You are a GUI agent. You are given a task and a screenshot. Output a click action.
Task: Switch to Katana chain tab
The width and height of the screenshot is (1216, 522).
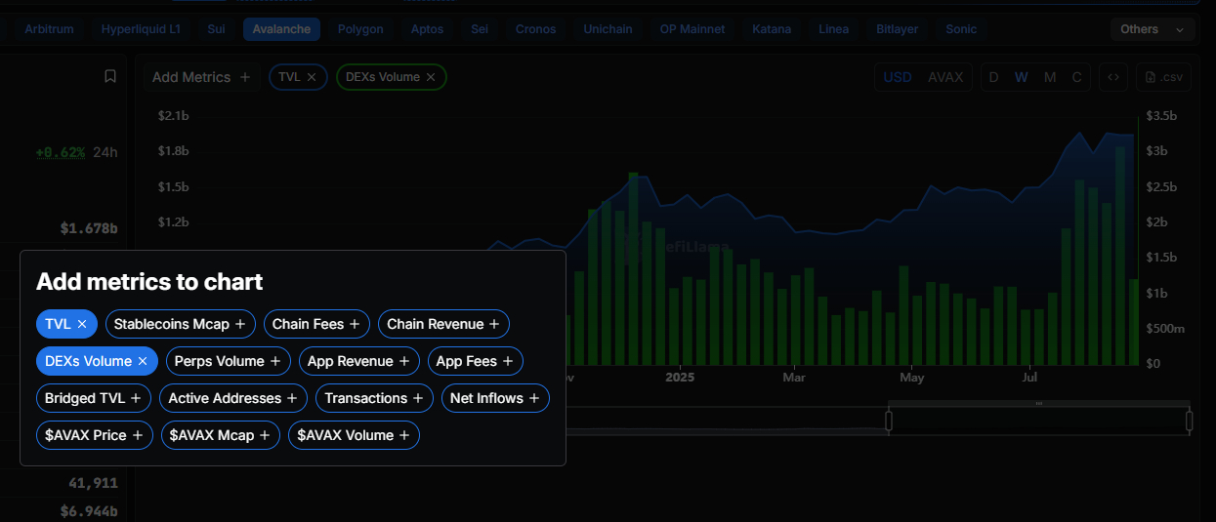tap(772, 29)
